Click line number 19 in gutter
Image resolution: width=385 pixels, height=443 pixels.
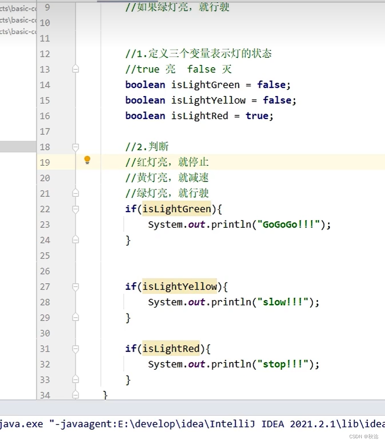coord(45,163)
